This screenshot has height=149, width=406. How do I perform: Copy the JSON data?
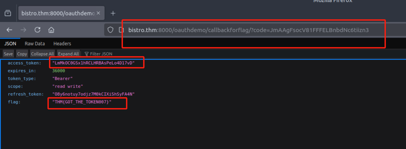tap(22, 54)
